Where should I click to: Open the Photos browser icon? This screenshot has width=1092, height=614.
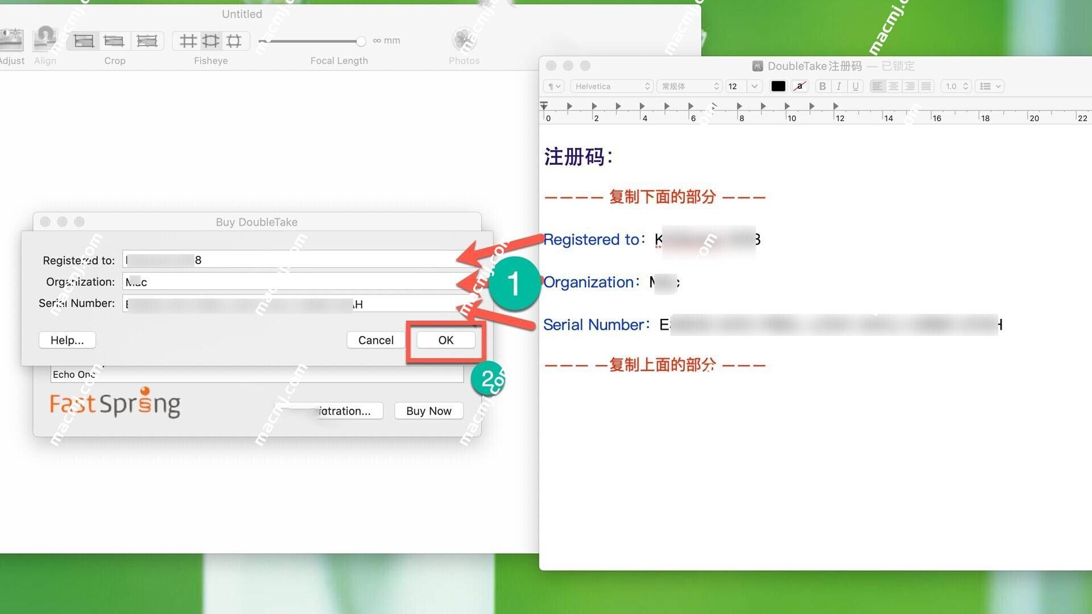[x=464, y=40]
